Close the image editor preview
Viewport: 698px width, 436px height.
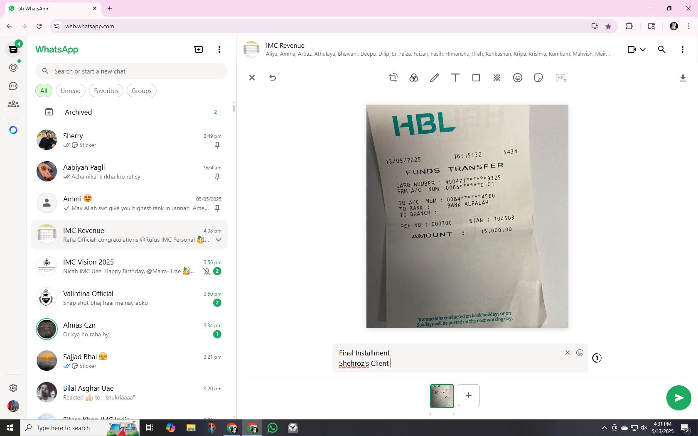click(x=252, y=78)
